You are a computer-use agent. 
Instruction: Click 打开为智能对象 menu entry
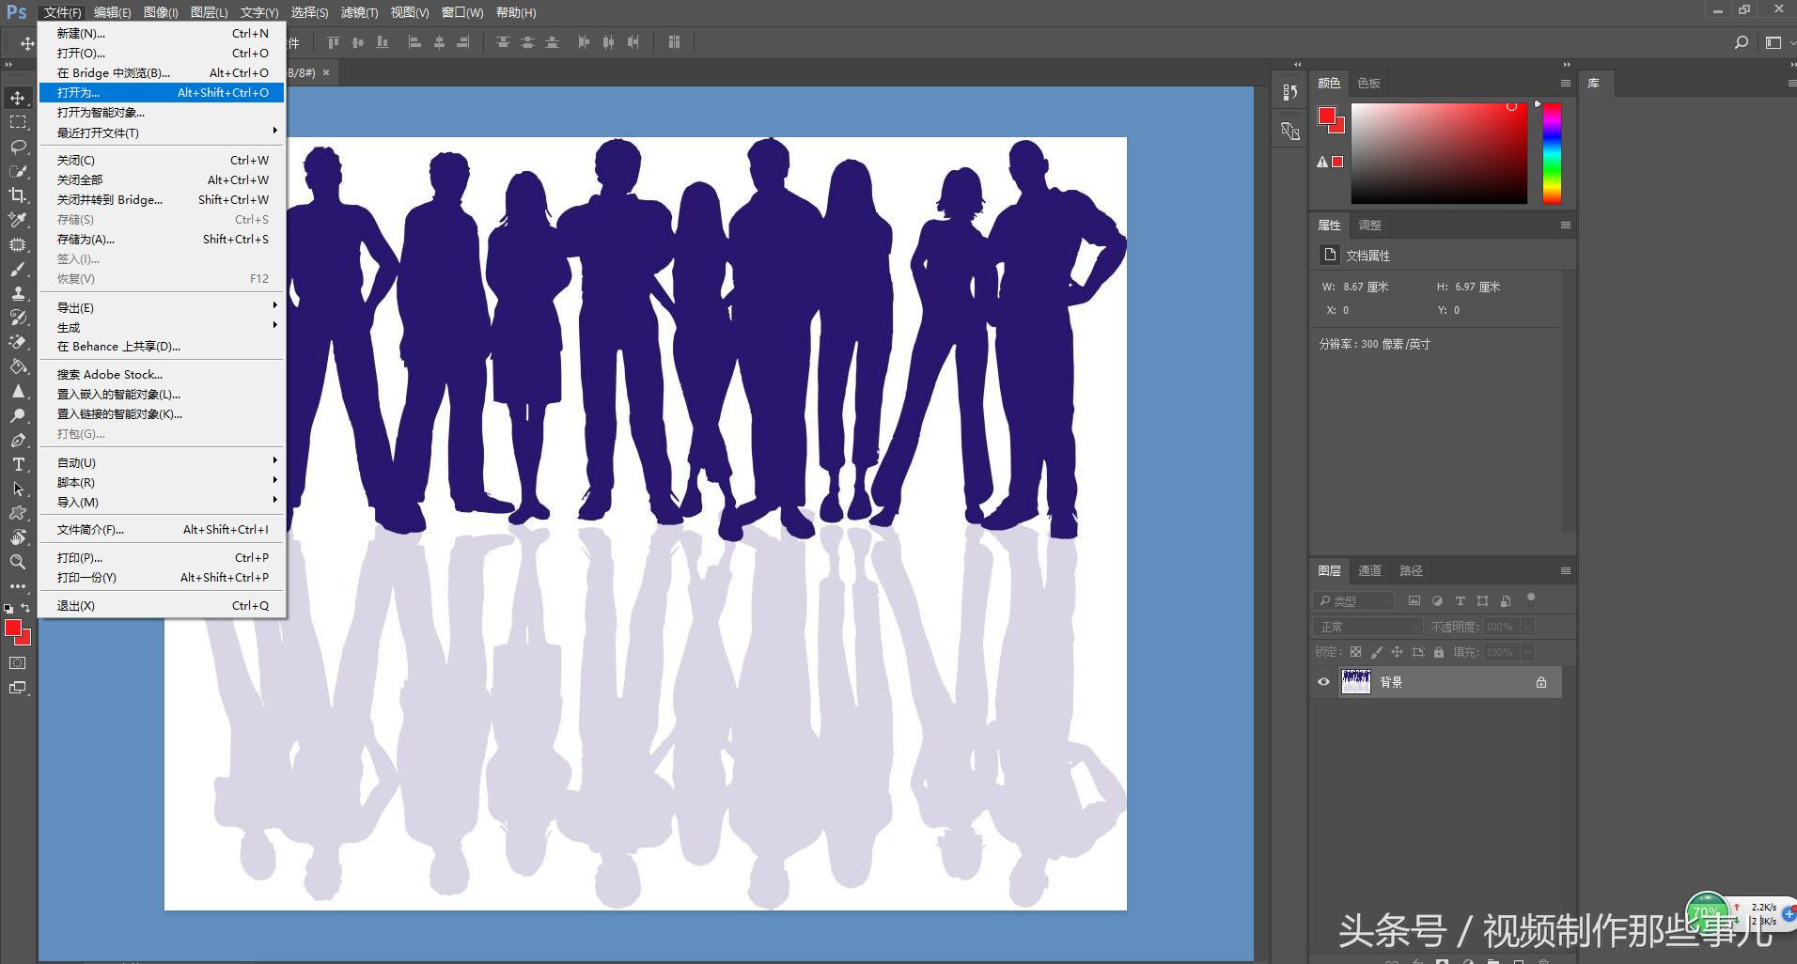point(101,113)
